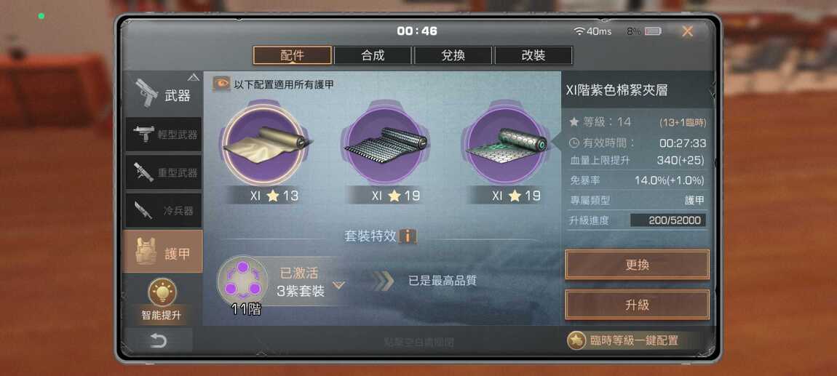837x376 pixels.
Task: Click the back arrow icon
Action: 158,341
